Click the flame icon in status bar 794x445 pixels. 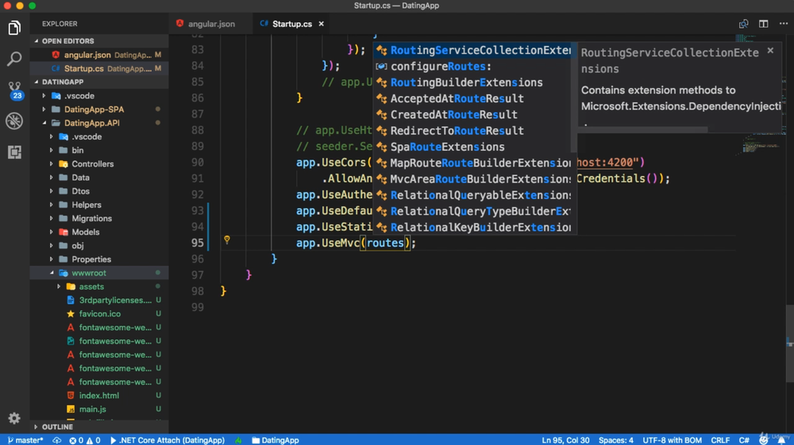tap(238, 440)
